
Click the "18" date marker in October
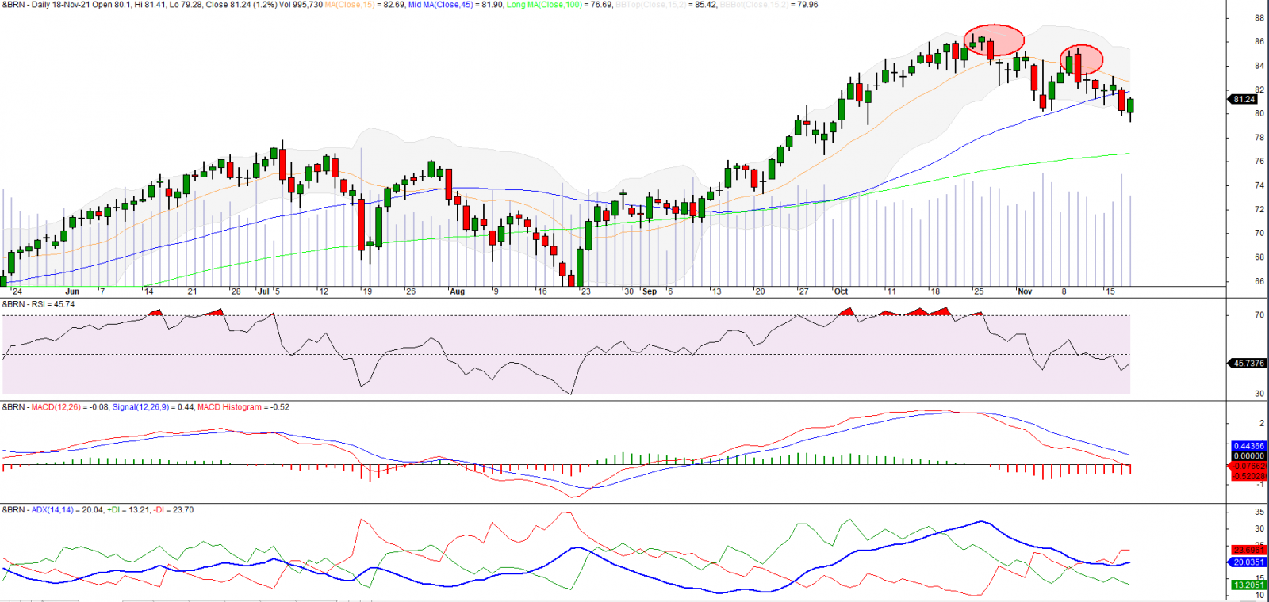(x=935, y=291)
